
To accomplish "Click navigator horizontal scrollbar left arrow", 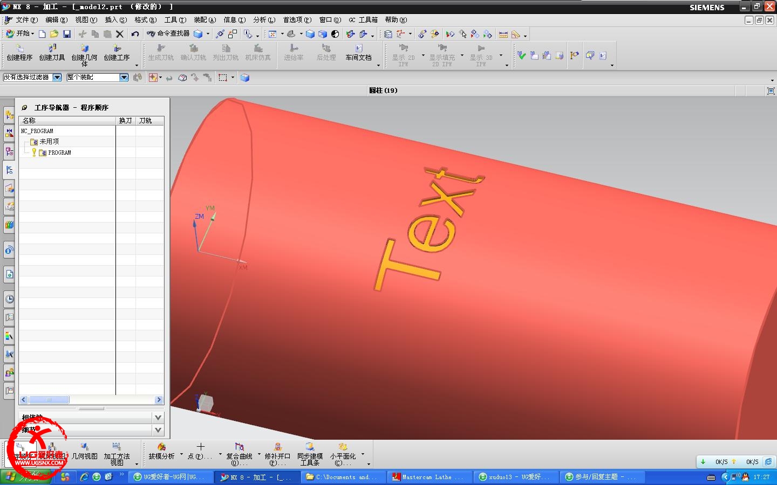I will [24, 400].
